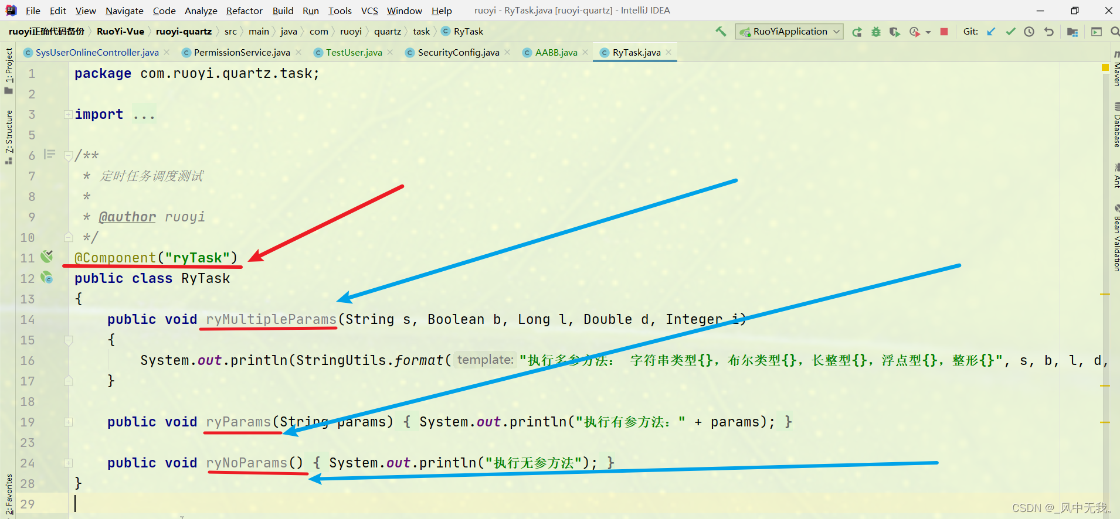1120x519 pixels.
Task: Close the AABB.java tab
Action: (585, 53)
